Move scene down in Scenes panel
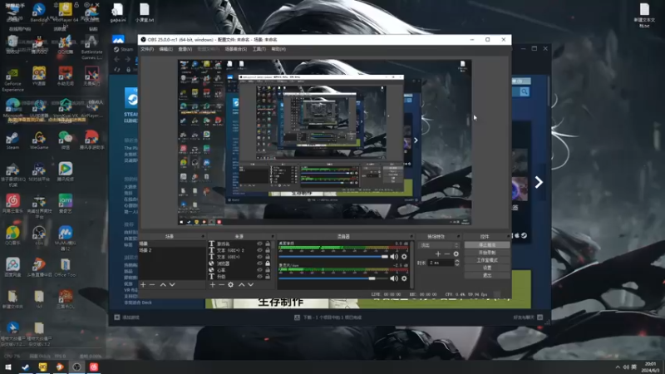 coord(172,284)
